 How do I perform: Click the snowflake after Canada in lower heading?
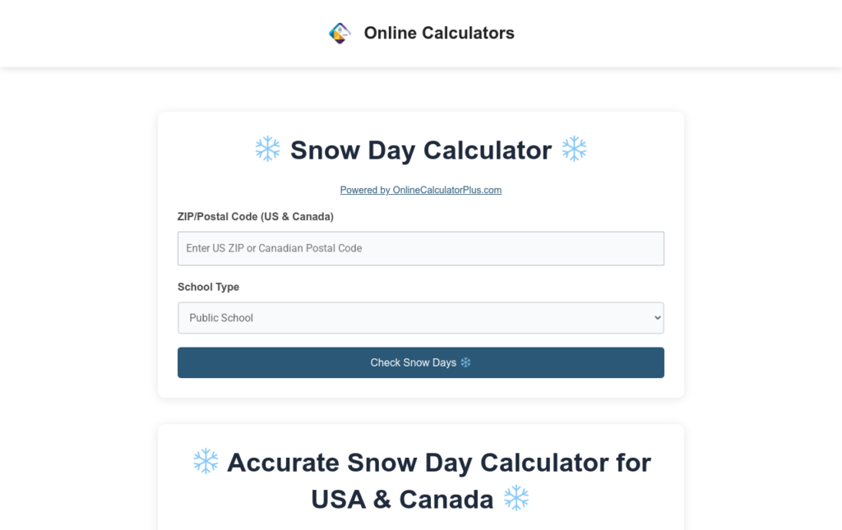pos(517,499)
